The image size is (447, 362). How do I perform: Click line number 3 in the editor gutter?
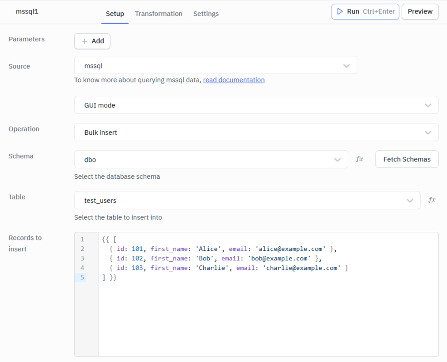(x=82, y=259)
